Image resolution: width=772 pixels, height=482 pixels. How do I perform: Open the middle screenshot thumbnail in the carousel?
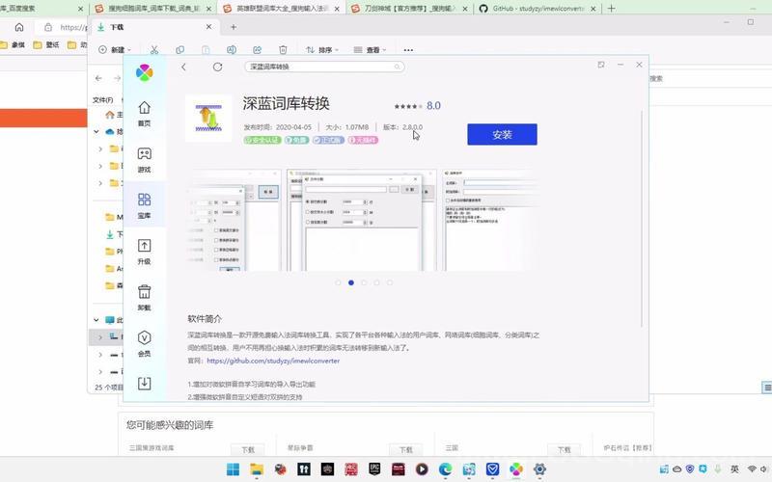click(362, 221)
